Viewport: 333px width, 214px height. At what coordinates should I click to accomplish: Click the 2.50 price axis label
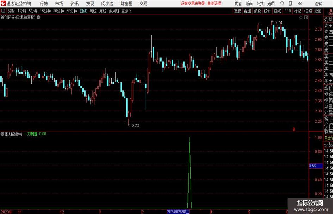[318, 70]
